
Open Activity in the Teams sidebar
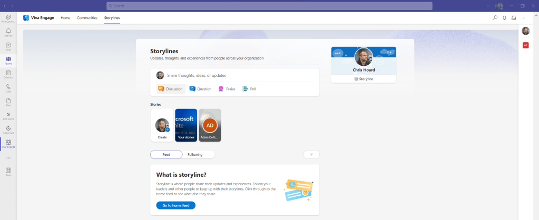point(8,33)
